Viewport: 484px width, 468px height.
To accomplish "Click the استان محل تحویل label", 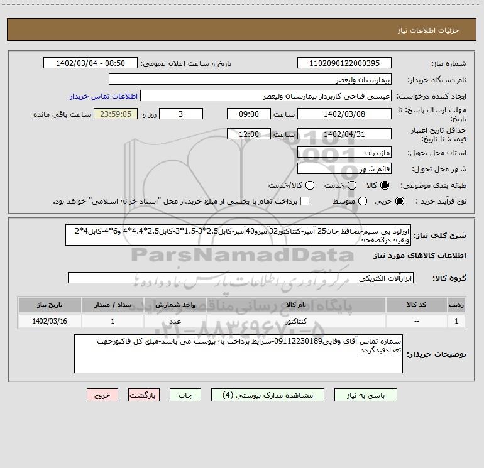I will (x=437, y=153).
